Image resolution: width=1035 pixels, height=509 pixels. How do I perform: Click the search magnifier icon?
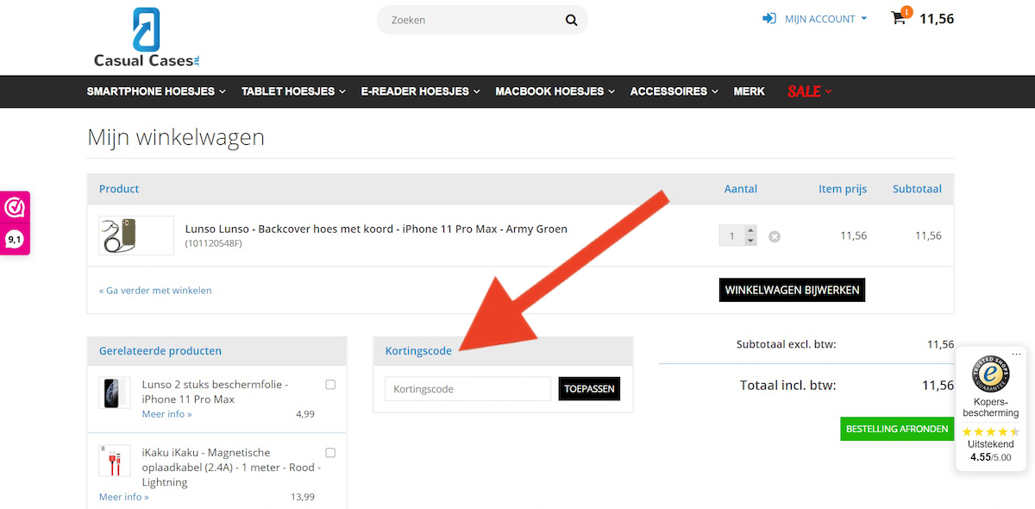pos(571,20)
